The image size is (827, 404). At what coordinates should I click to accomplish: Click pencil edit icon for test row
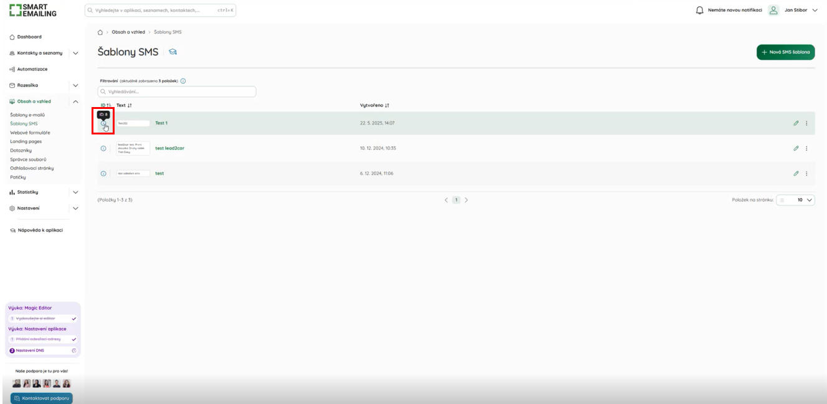796,174
